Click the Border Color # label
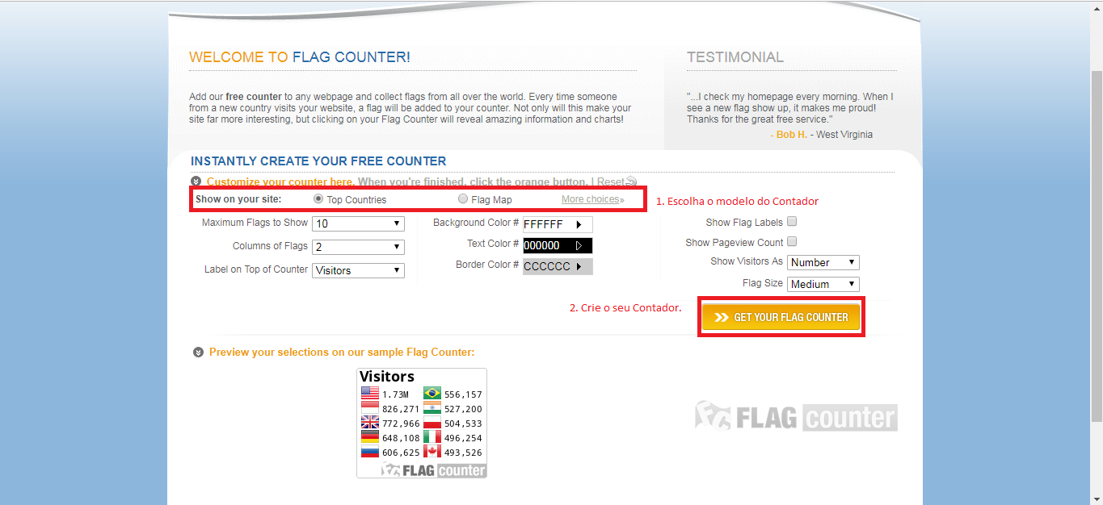The image size is (1103, 505). point(487,265)
